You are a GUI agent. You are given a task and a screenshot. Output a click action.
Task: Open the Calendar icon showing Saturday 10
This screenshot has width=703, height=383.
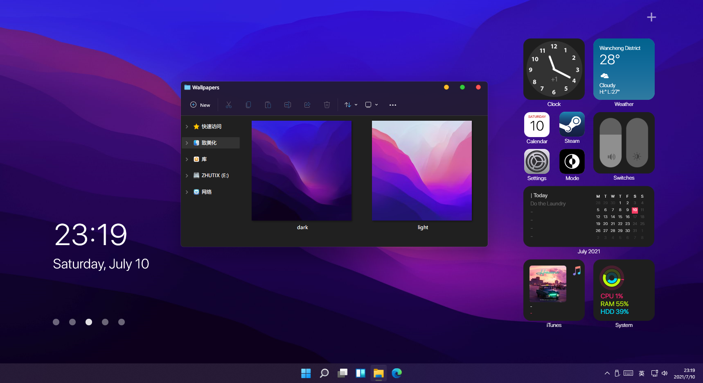[x=537, y=124]
